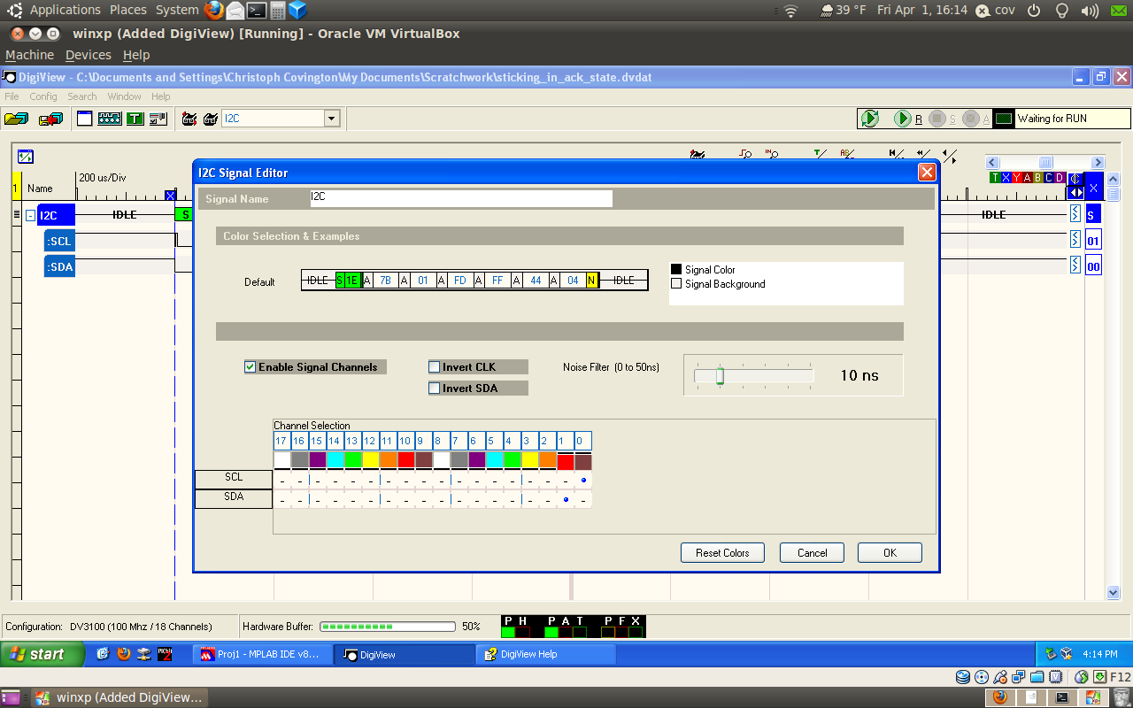Enable the Invert CLK checkbox
The image size is (1133, 708).
click(x=435, y=367)
